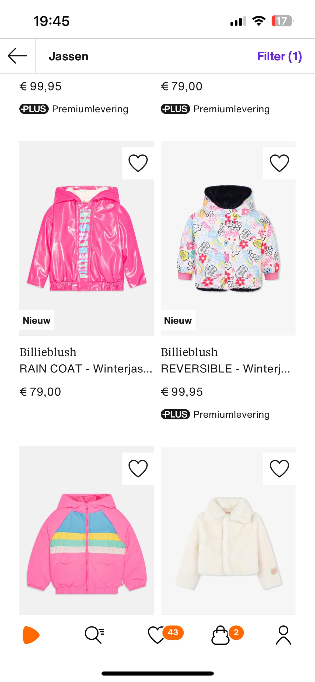Open the account profile tab
This screenshot has width=315, height=682.
point(283,635)
